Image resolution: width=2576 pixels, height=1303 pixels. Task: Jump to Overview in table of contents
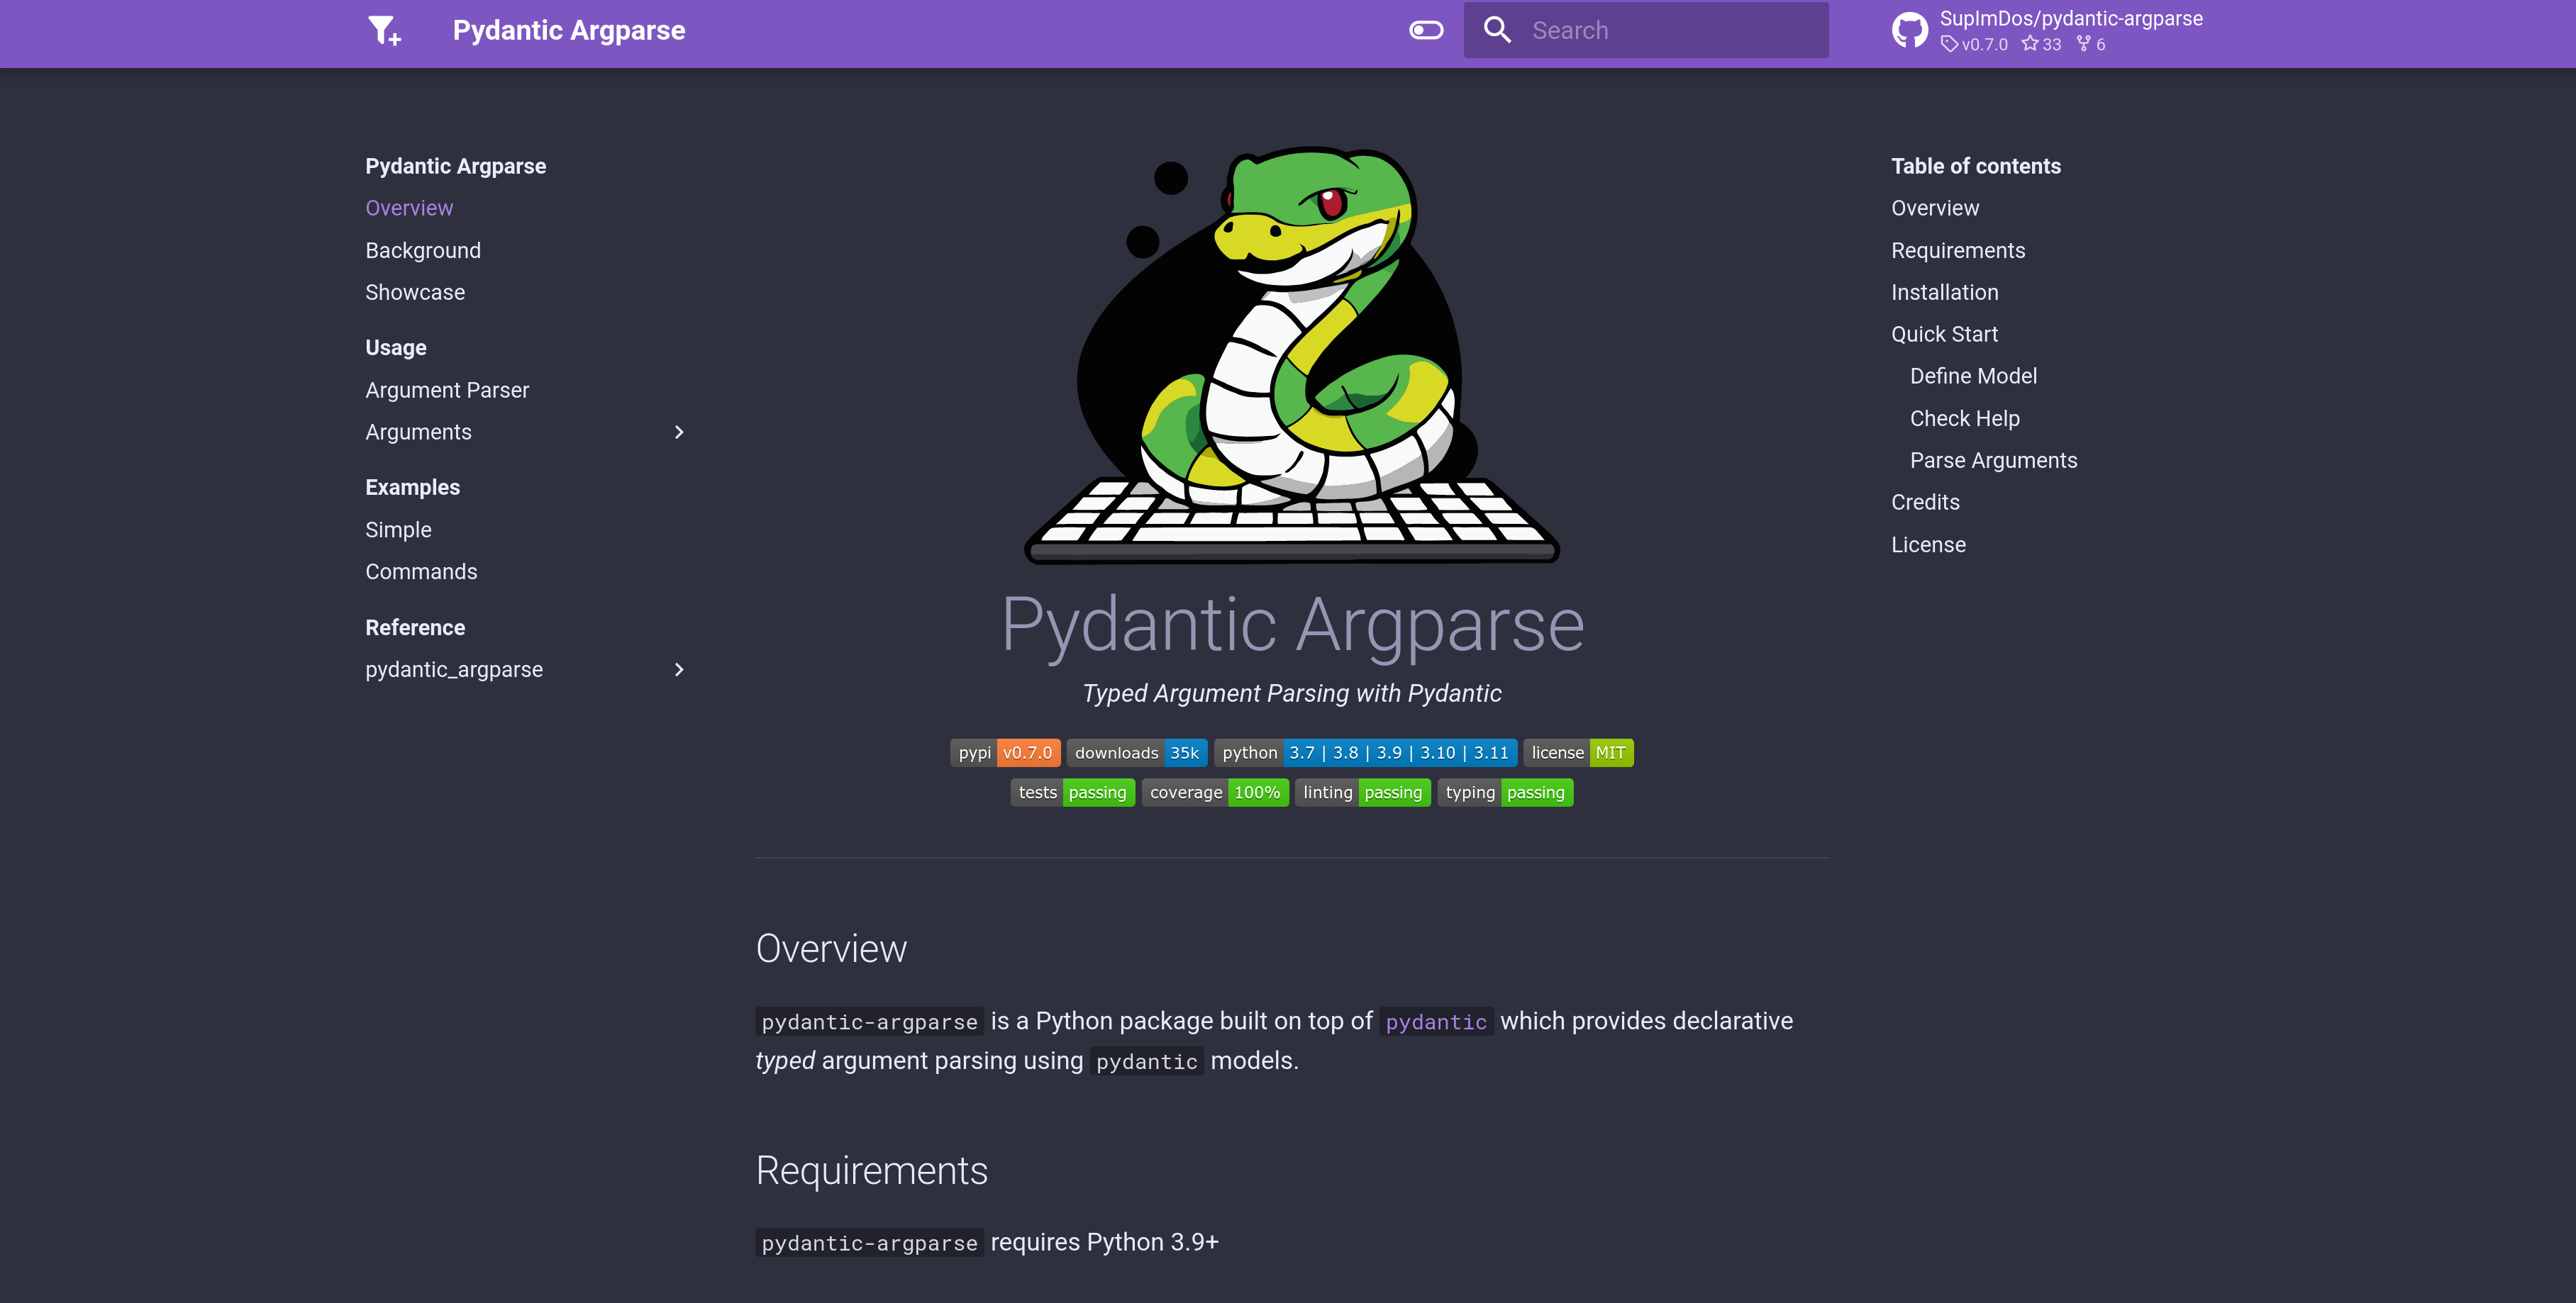point(1935,208)
